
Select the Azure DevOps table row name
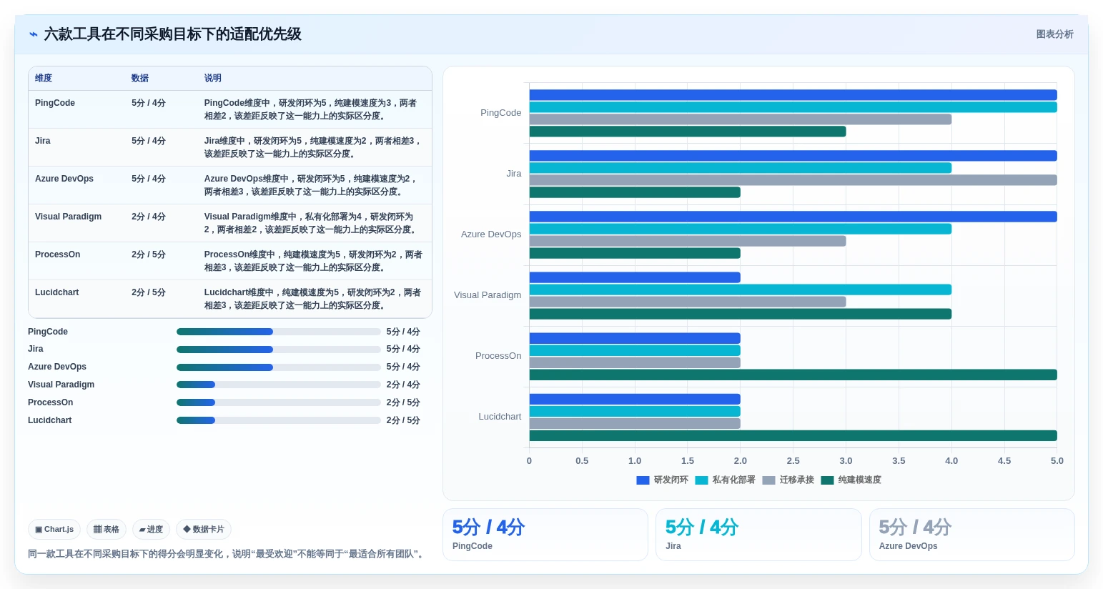click(x=64, y=179)
